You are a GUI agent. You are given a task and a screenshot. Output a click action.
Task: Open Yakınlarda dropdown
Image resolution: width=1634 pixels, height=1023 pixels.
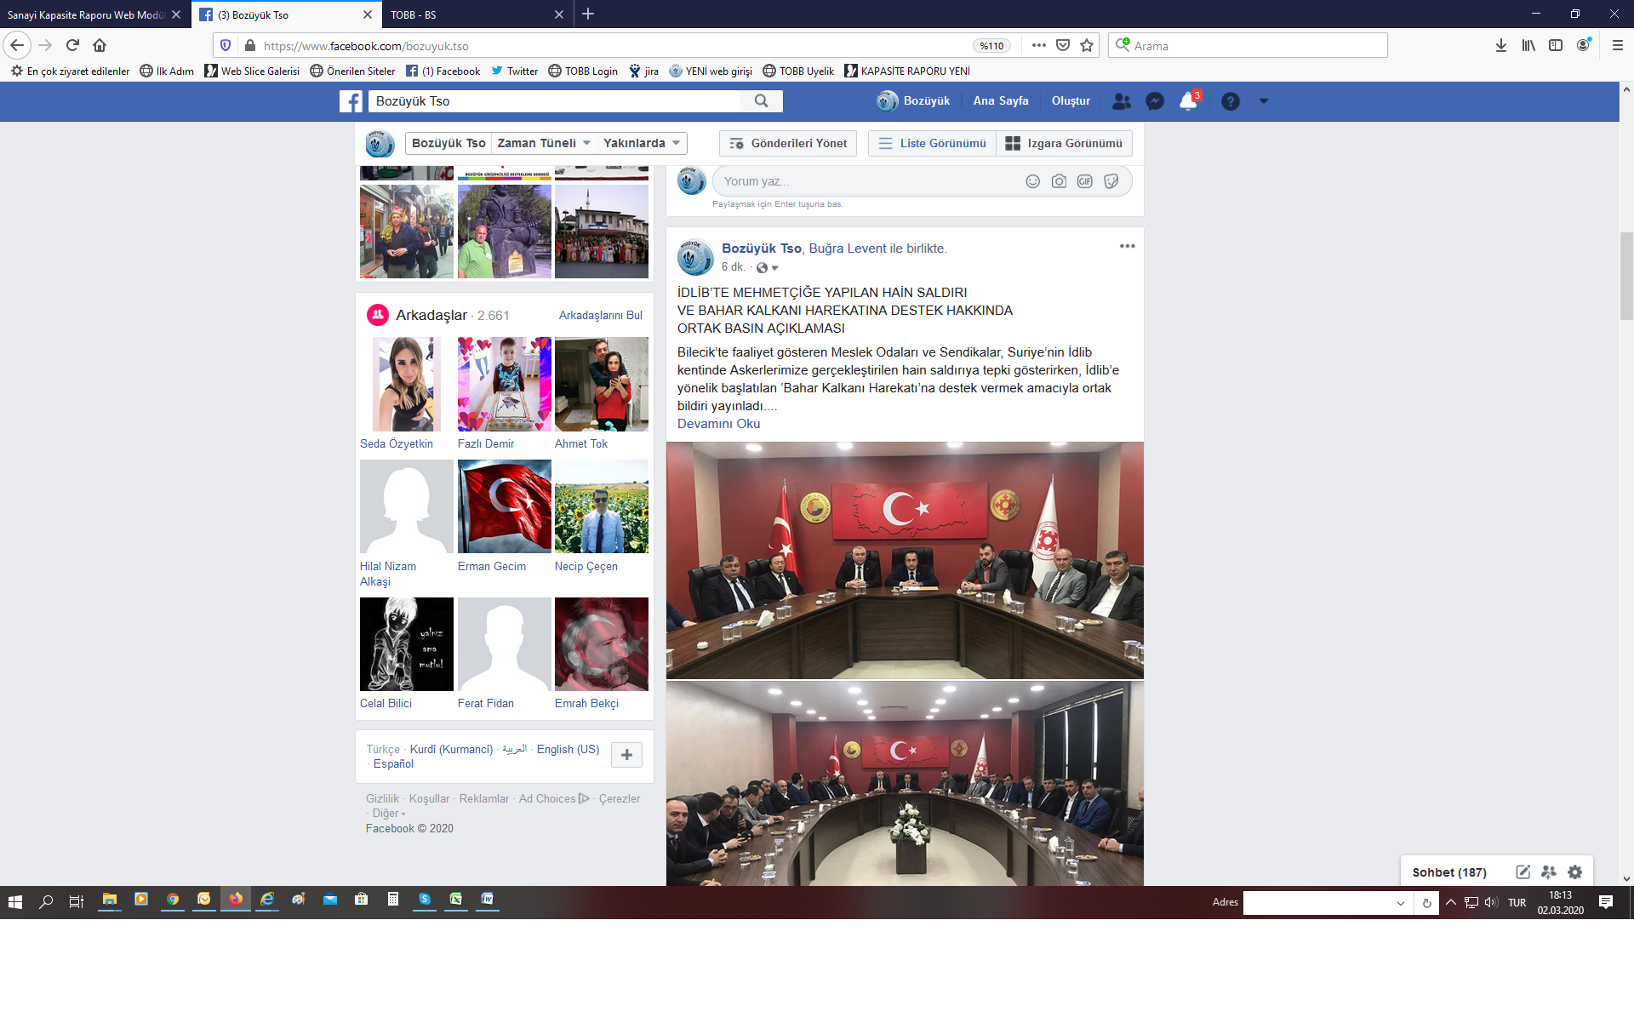click(x=642, y=143)
